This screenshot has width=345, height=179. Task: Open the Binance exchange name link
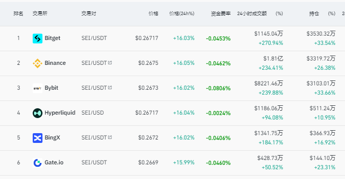[55, 63]
